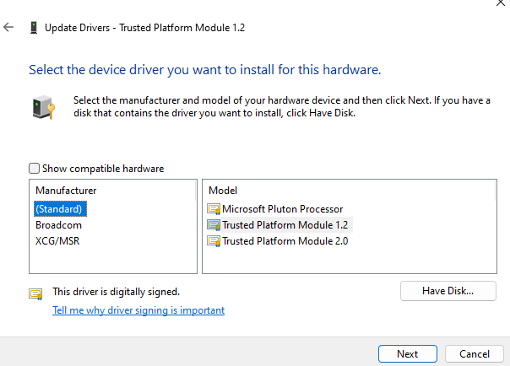Choose XCG/MSR from the Manufacturer list
The height and width of the screenshot is (366, 510).
point(57,241)
